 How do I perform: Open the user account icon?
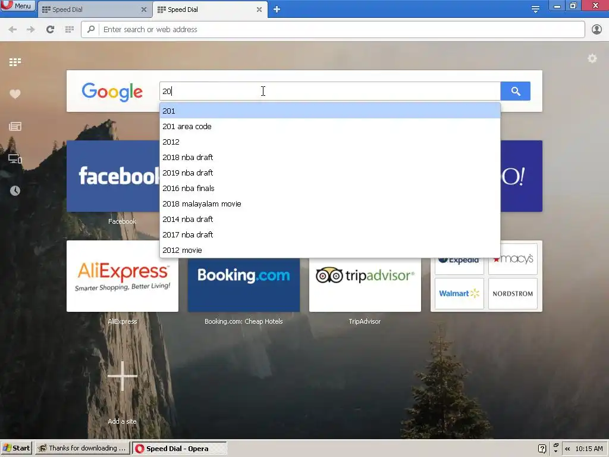click(x=597, y=30)
